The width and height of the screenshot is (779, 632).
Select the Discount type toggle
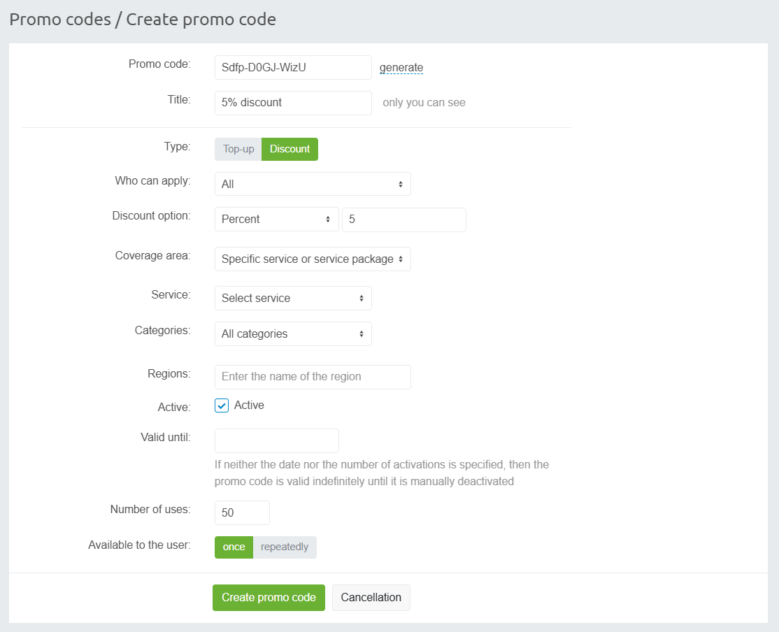tap(290, 149)
